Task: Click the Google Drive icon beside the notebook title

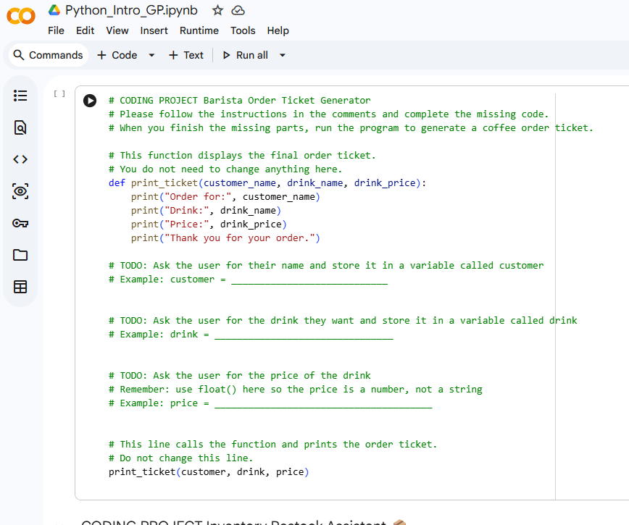Action: (x=54, y=10)
